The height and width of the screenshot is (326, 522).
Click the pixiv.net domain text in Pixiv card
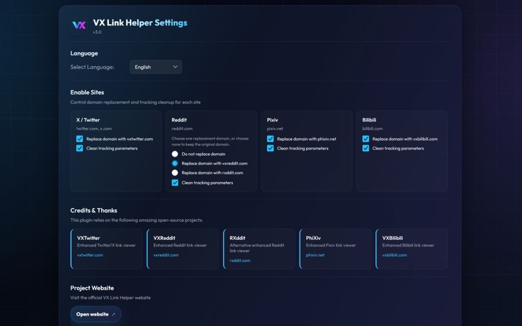275,128
